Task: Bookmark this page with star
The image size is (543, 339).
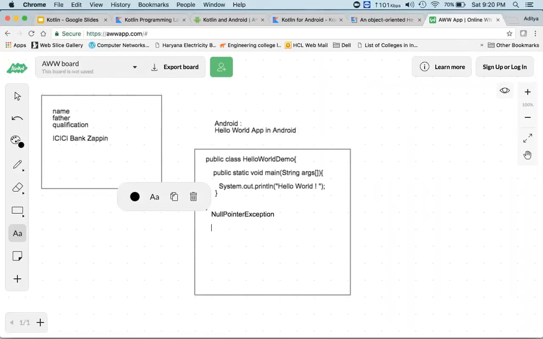Action: pos(509,33)
